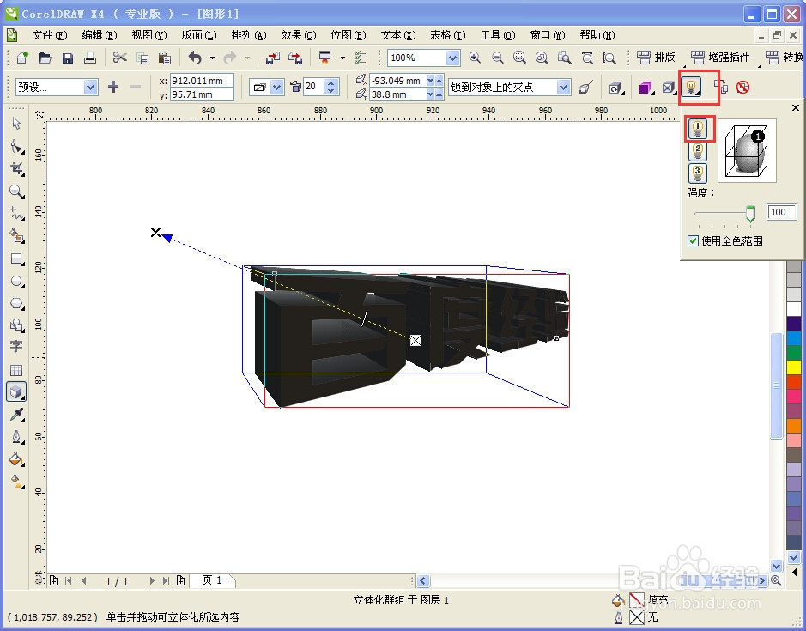Click the light position preview cube
Image resolution: width=806 pixels, height=631 pixels.
[747, 151]
